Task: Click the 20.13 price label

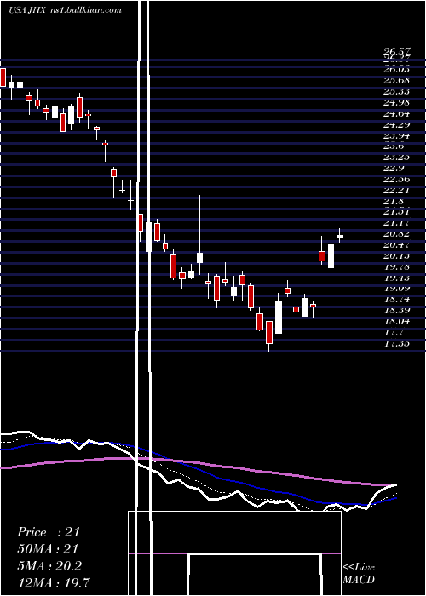Action: (x=398, y=255)
